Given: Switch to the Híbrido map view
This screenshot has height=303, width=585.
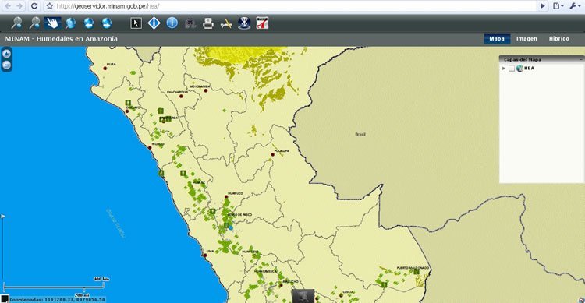Looking at the screenshot, I should point(559,38).
